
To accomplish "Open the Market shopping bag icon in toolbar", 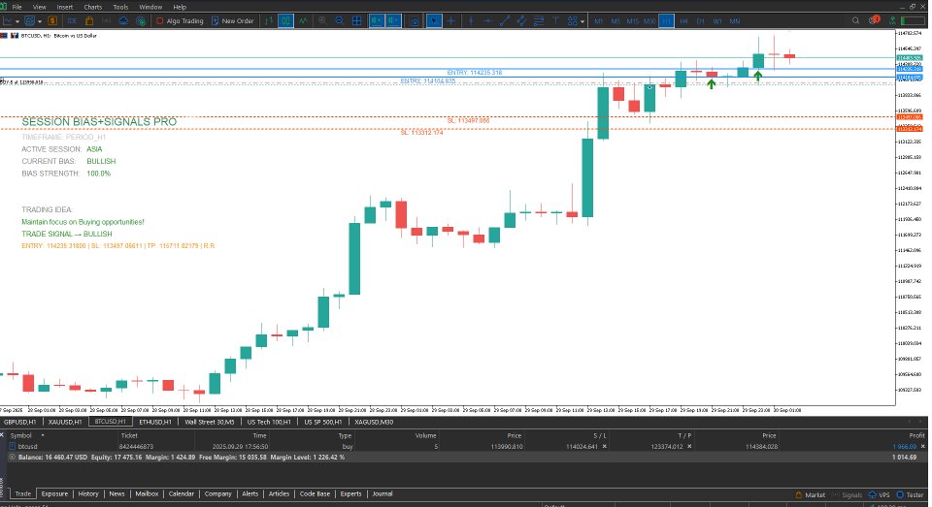I will pyautogui.click(x=89, y=20).
